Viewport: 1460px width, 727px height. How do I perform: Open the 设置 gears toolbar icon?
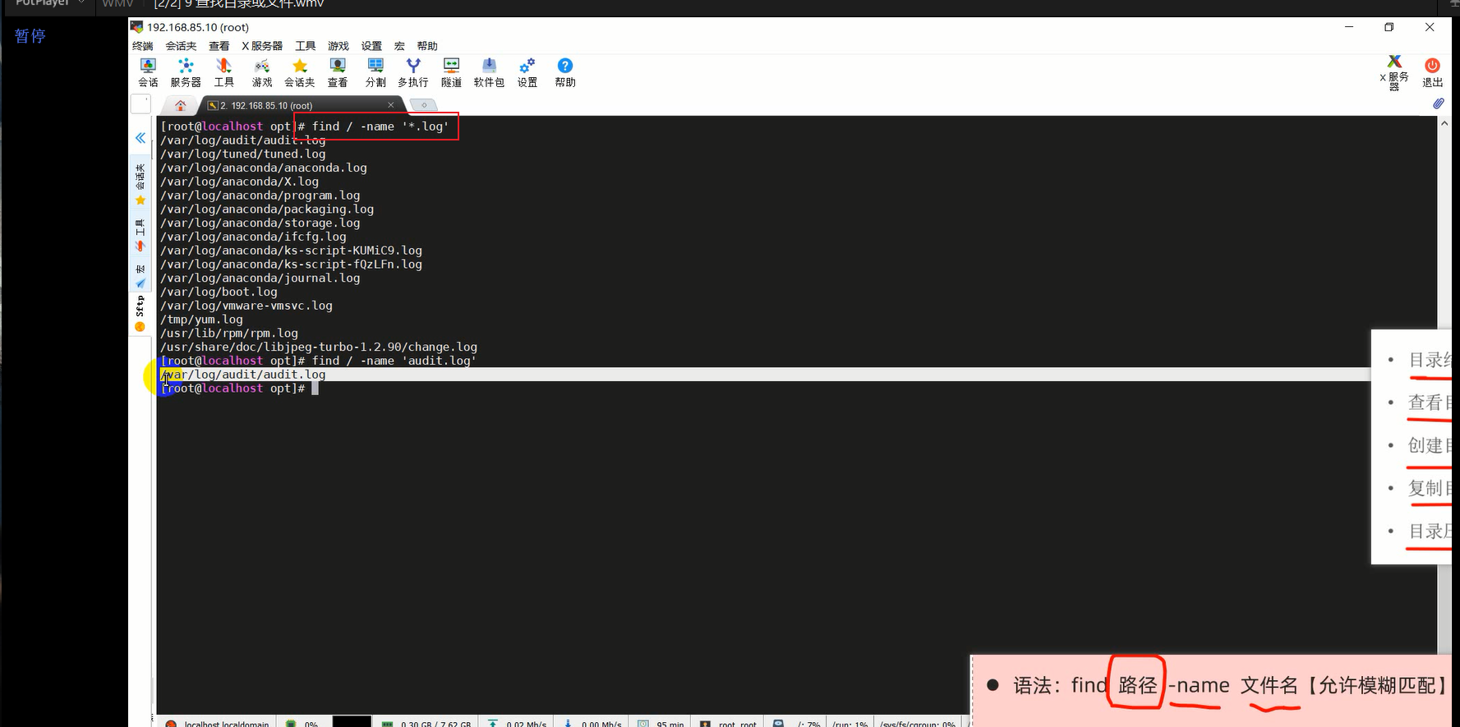pyautogui.click(x=527, y=72)
